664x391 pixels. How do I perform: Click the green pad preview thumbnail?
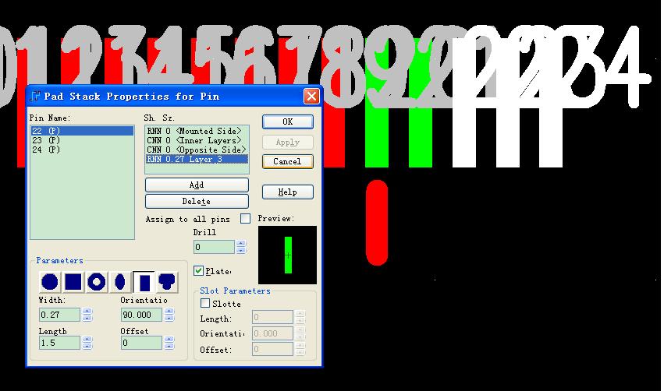287,255
